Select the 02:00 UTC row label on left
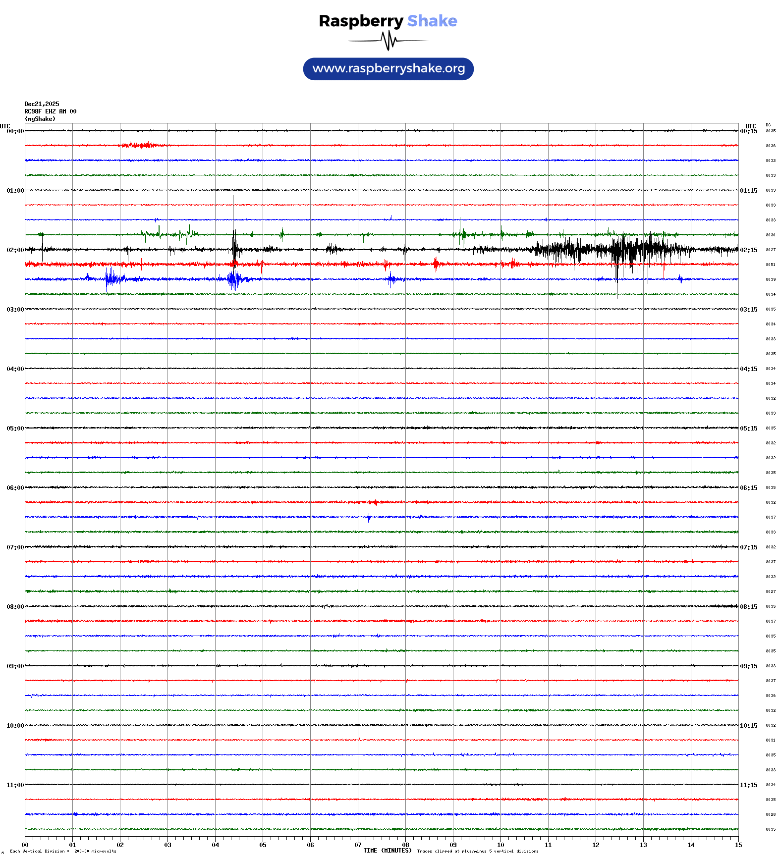Screen dimensions: 778x858 coord(15,250)
